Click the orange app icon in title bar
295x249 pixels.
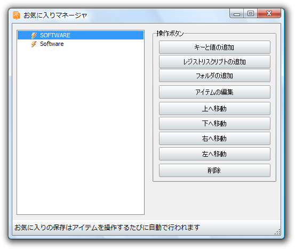coord(17,15)
